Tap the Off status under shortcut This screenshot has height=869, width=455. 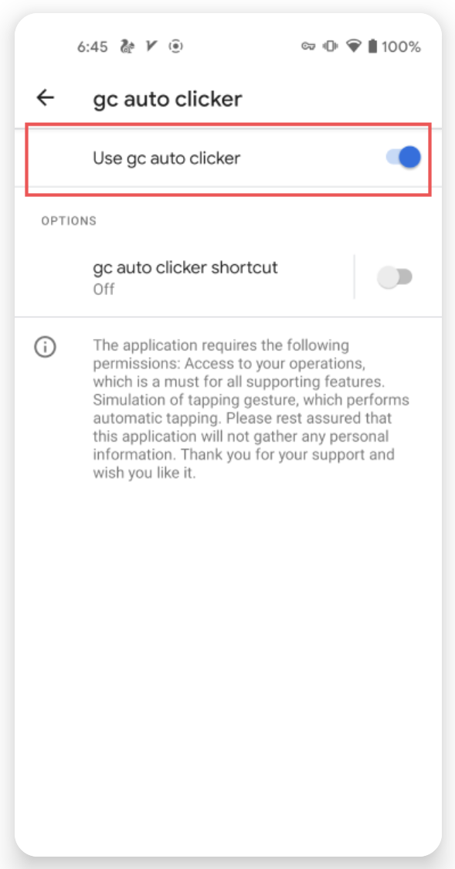pyautogui.click(x=104, y=290)
